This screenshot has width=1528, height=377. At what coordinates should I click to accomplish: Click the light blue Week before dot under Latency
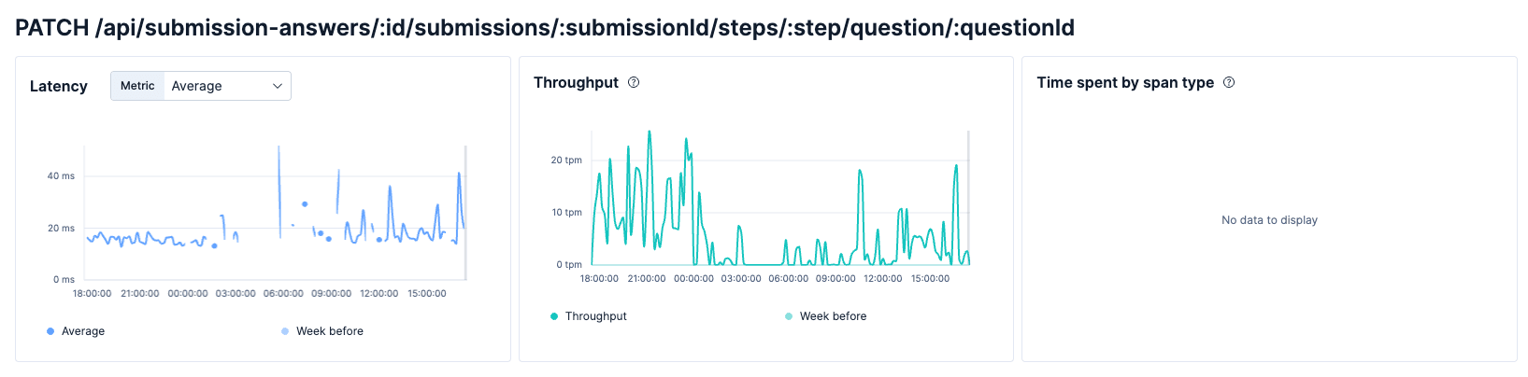tap(285, 331)
